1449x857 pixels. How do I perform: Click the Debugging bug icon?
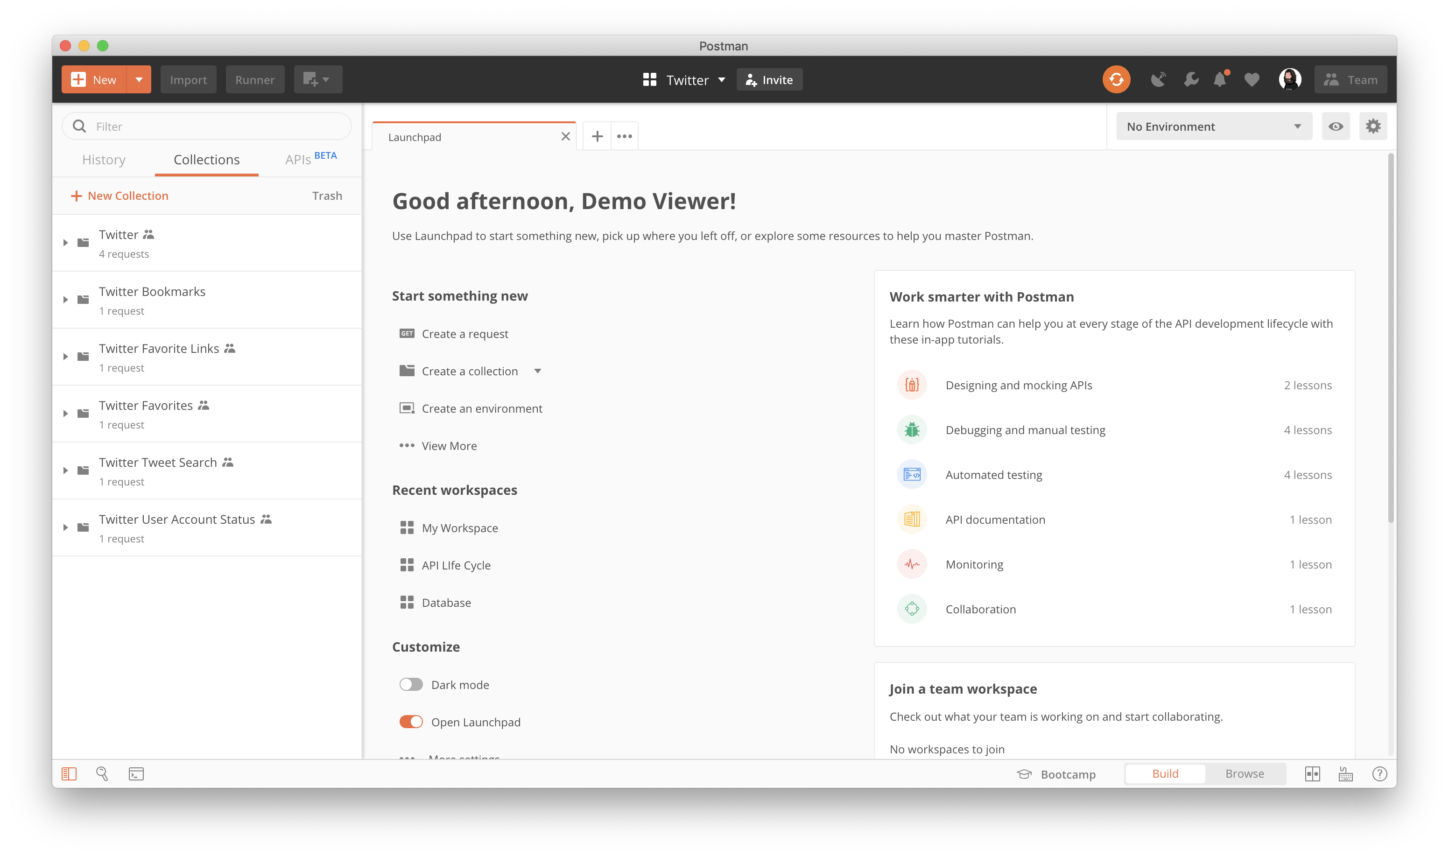[x=912, y=429]
